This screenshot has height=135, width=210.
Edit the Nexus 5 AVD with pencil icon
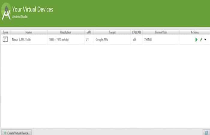coord(201,40)
